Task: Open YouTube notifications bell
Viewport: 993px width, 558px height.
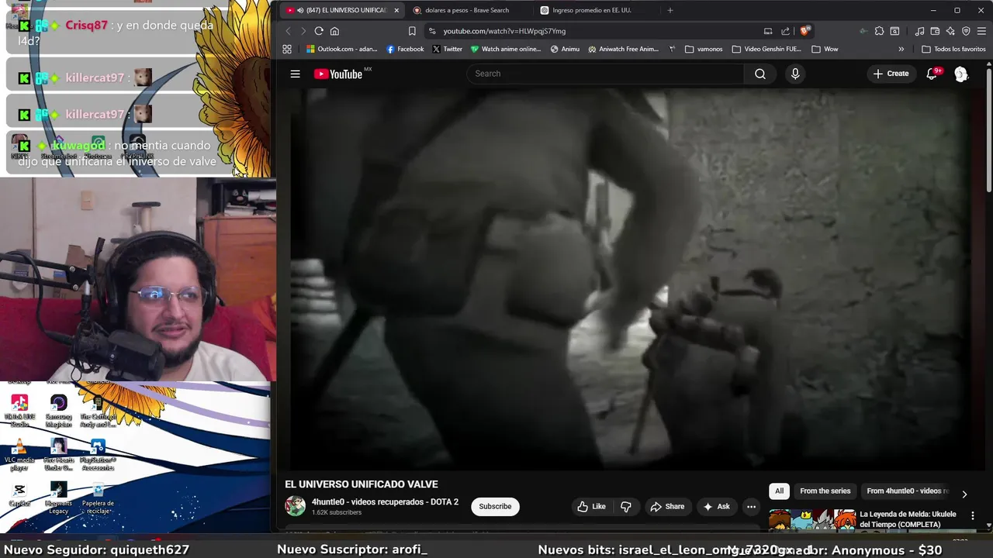Action: click(x=932, y=74)
